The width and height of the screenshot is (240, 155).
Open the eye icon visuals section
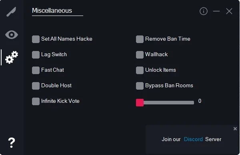(x=12, y=35)
